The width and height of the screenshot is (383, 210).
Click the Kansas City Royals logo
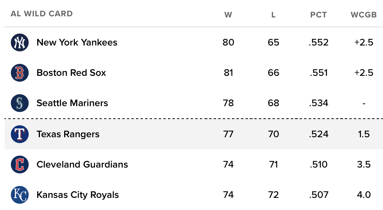click(x=20, y=195)
